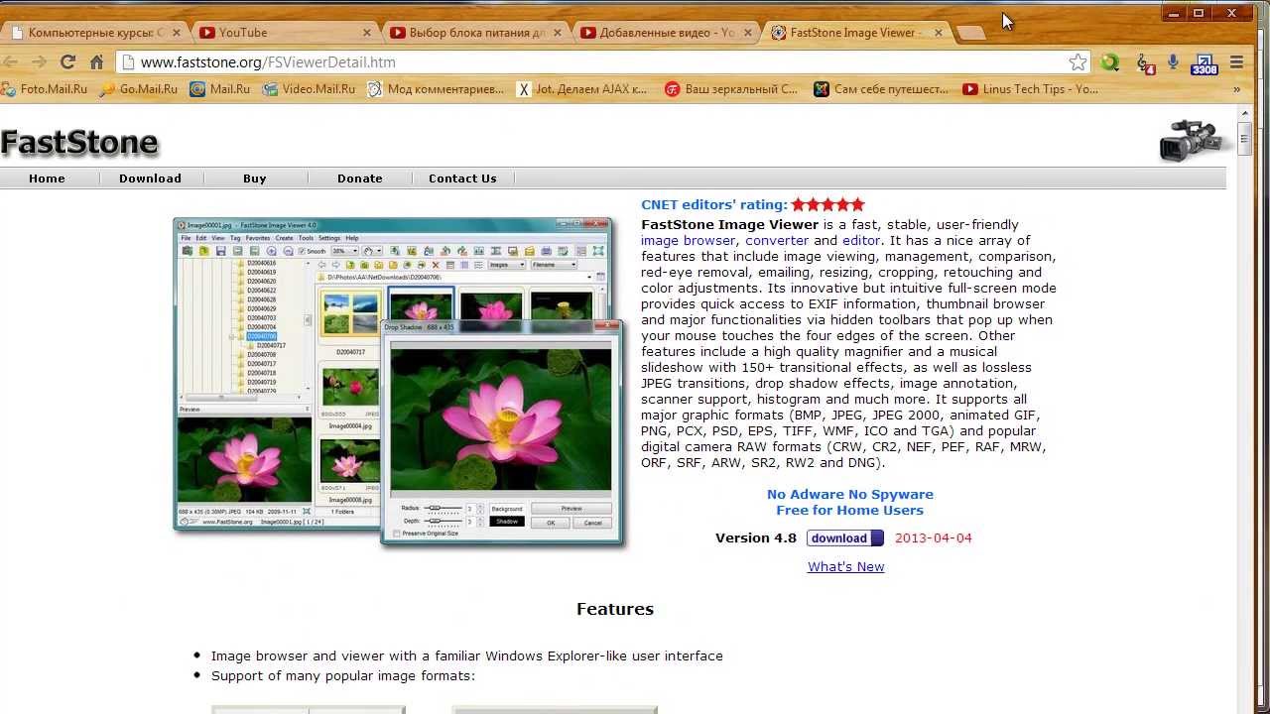Follow the converter link

click(777, 240)
